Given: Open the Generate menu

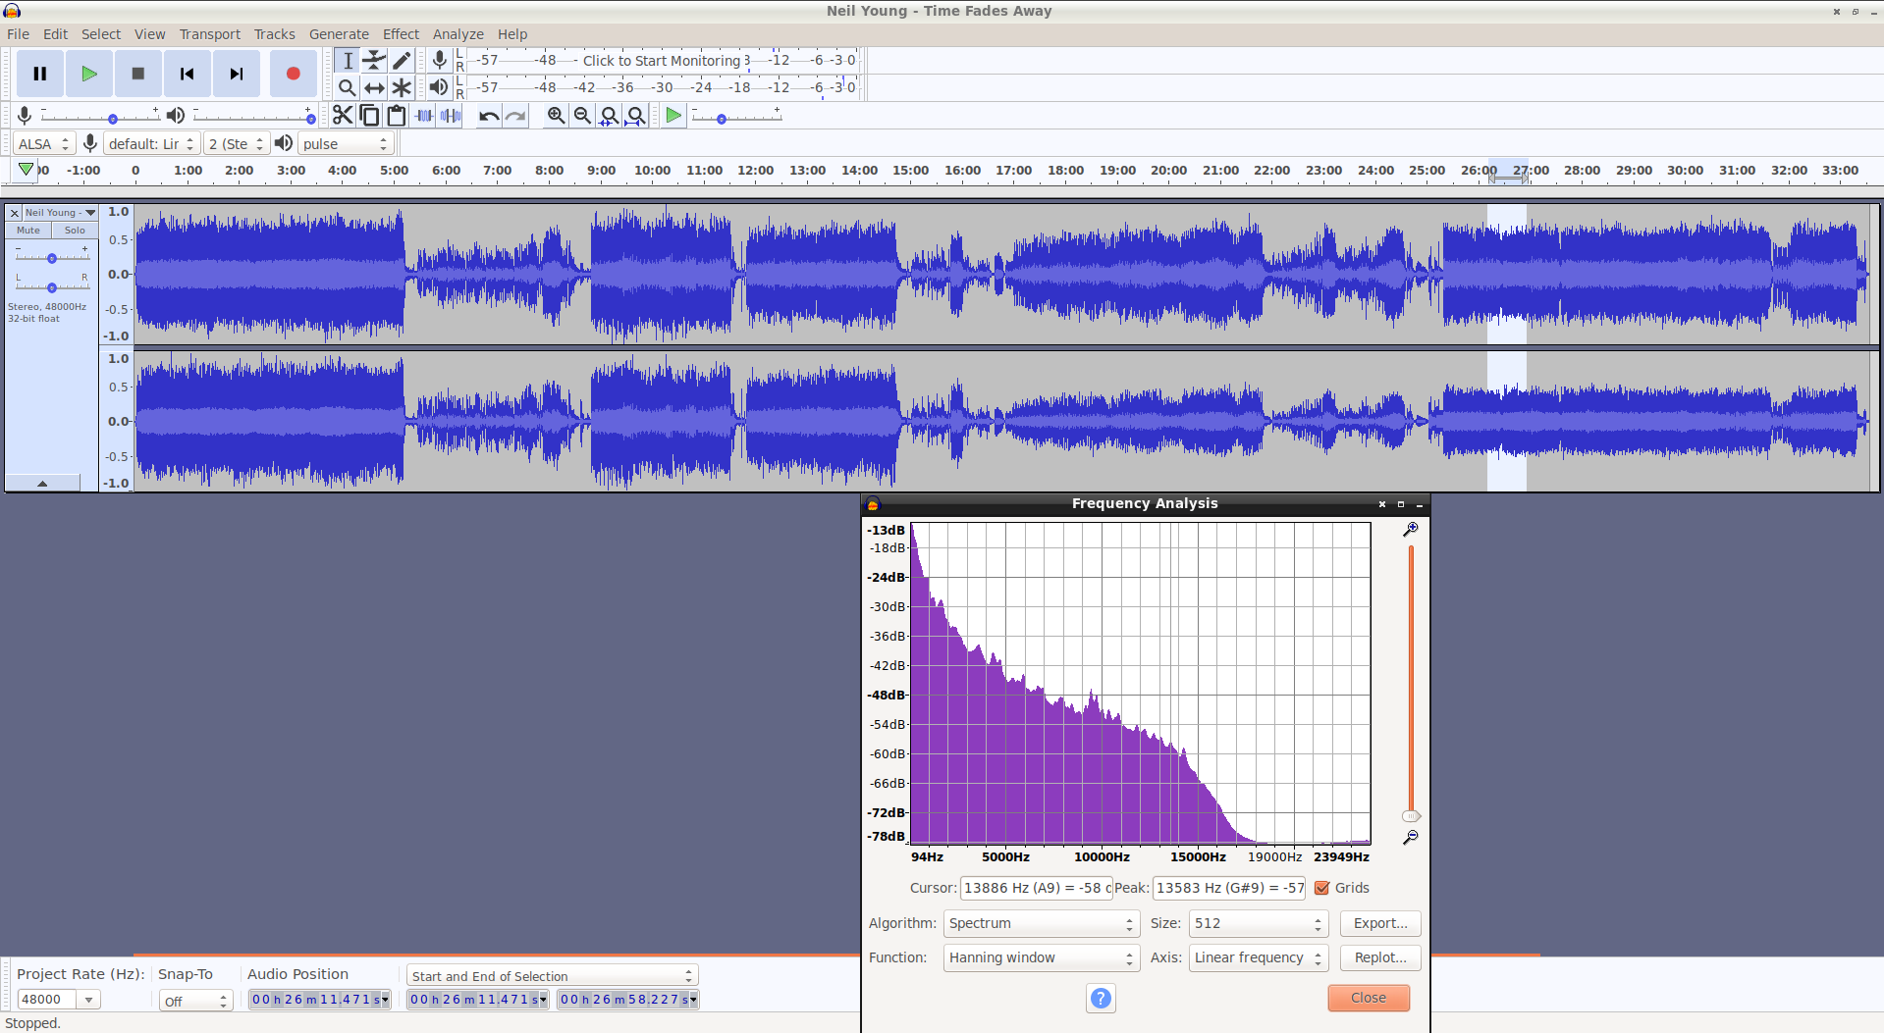Looking at the screenshot, I should coord(339,34).
